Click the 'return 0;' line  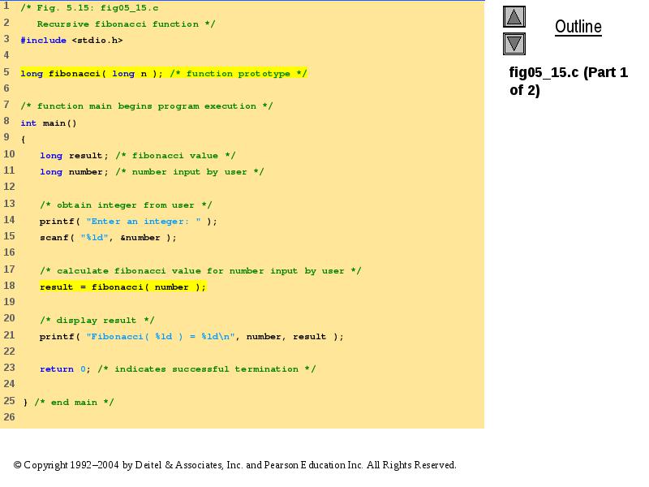tap(178, 369)
